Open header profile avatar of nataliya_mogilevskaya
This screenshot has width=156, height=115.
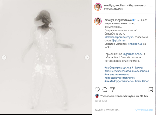(98, 7)
